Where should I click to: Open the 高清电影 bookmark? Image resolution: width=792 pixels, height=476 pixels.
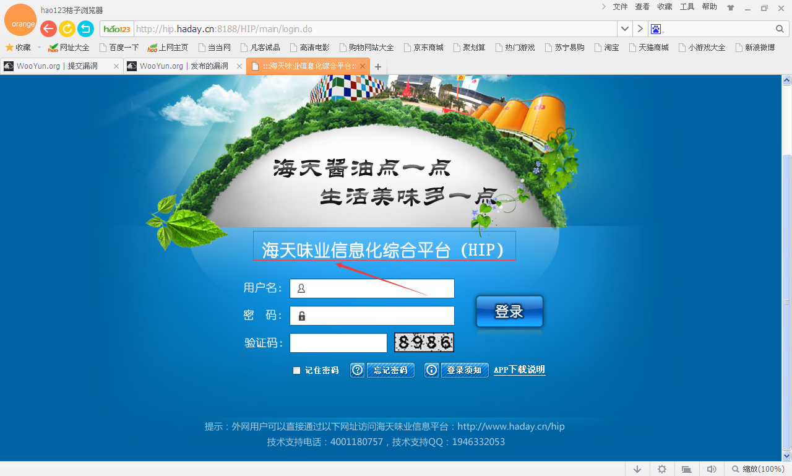tap(309, 48)
